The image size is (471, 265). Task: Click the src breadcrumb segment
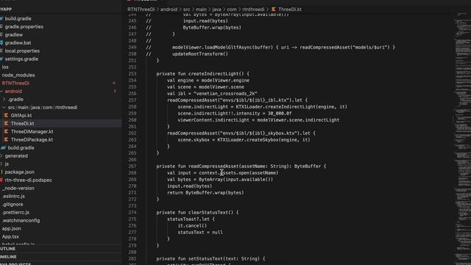point(186,10)
